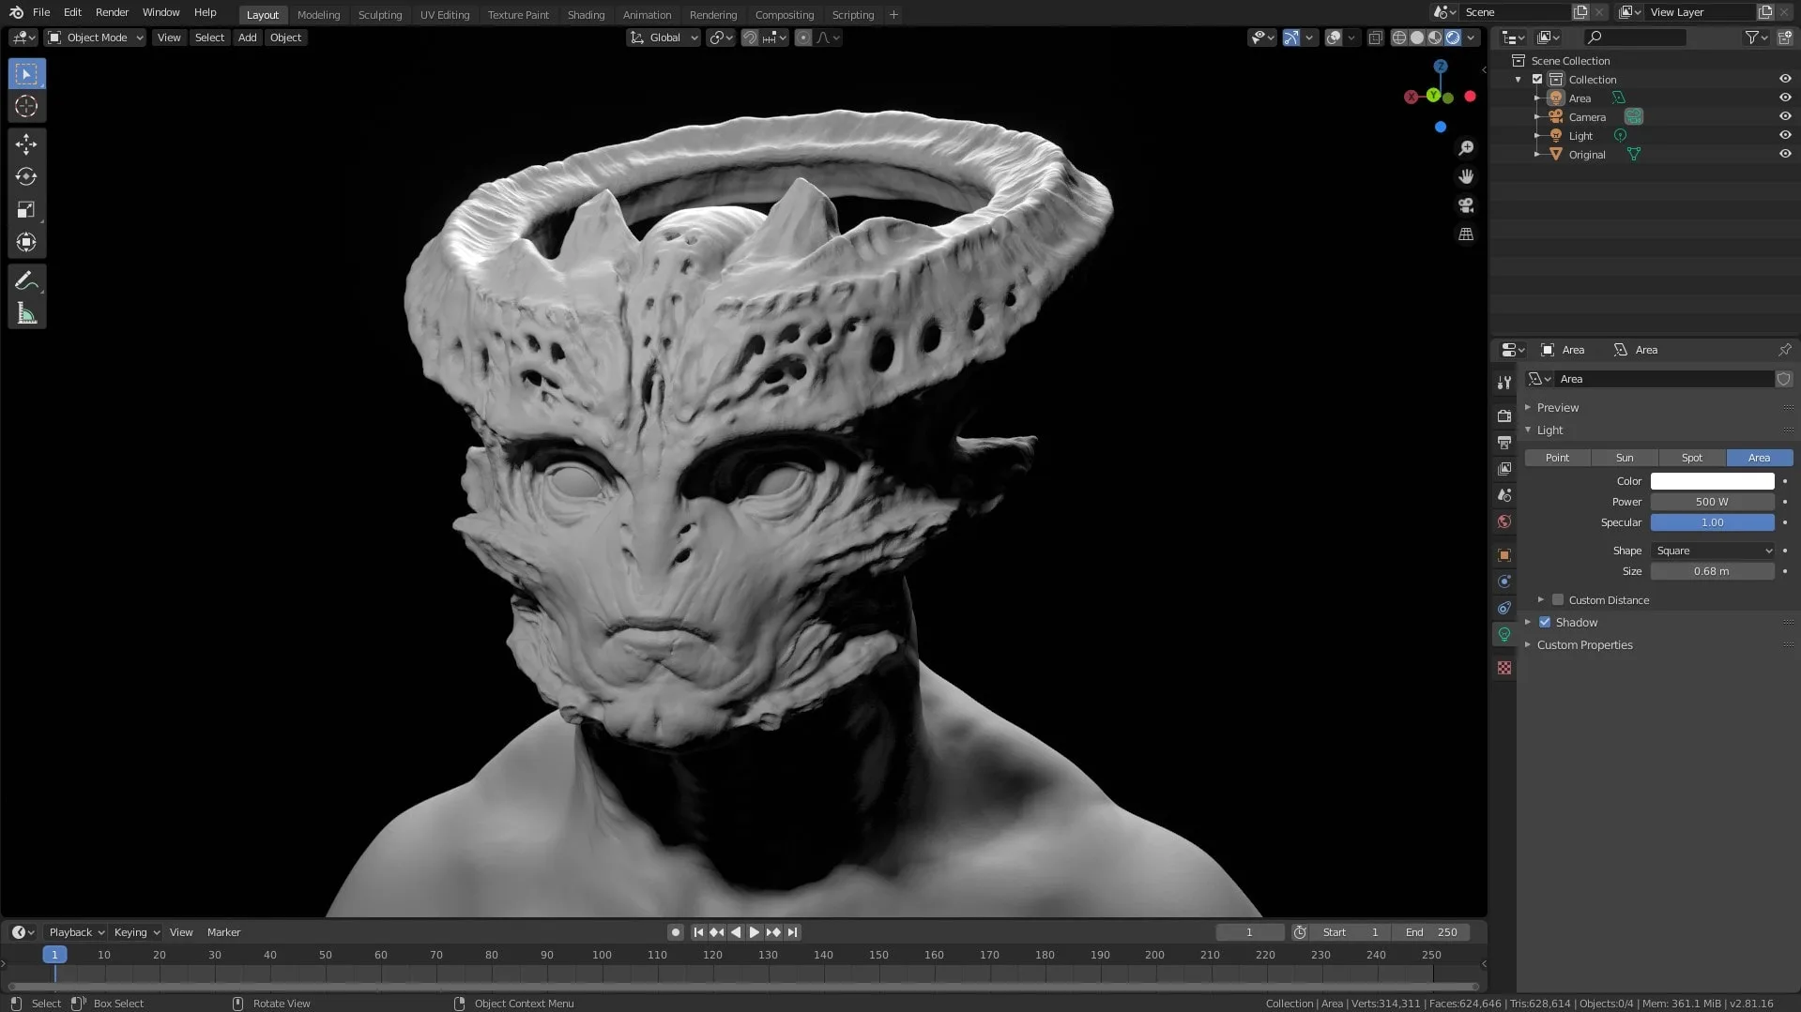
Task: Open the Shape dropdown set to Square
Action: (1713, 551)
